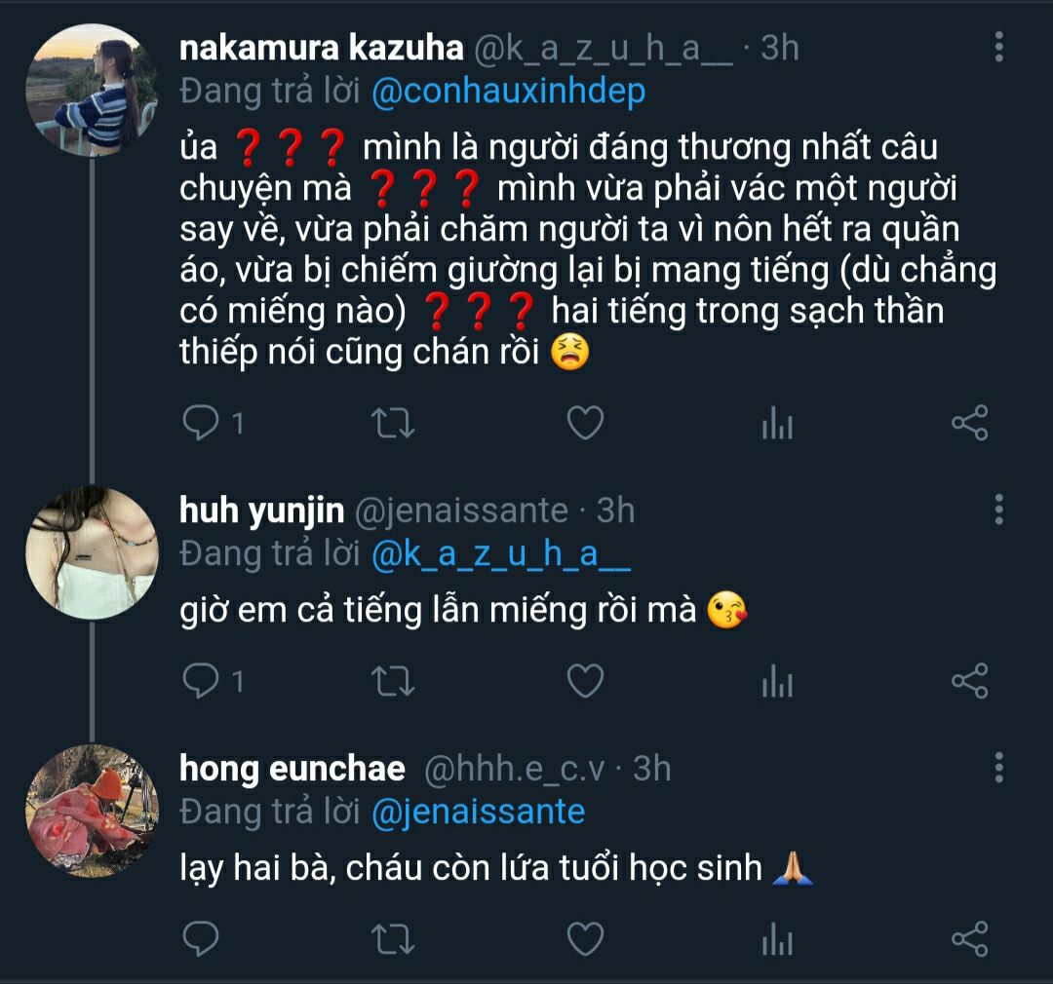View analytics of hong eunchae's tweet

(776, 940)
